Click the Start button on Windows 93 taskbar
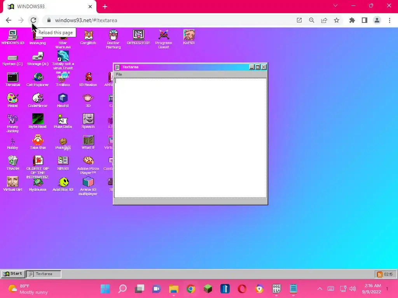 [13, 274]
